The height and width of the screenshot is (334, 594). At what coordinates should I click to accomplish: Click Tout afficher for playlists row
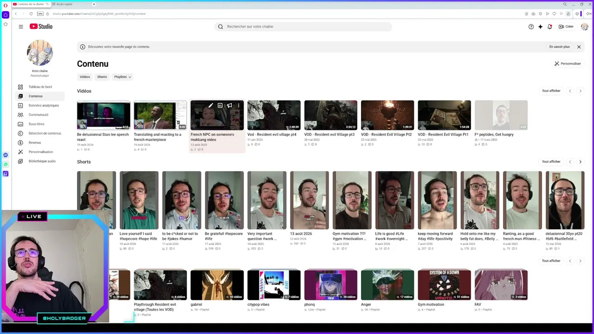click(x=551, y=261)
